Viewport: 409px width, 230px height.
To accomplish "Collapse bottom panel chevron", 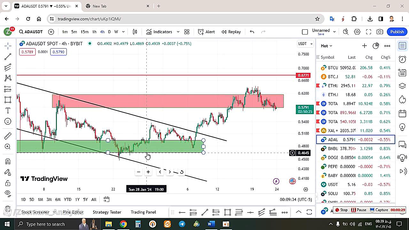I will (x=298, y=212).
